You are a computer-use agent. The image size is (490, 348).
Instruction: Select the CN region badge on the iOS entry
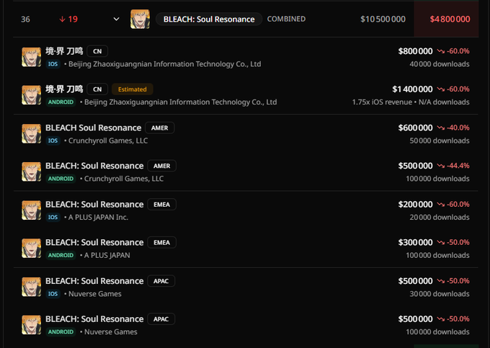click(x=97, y=51)
